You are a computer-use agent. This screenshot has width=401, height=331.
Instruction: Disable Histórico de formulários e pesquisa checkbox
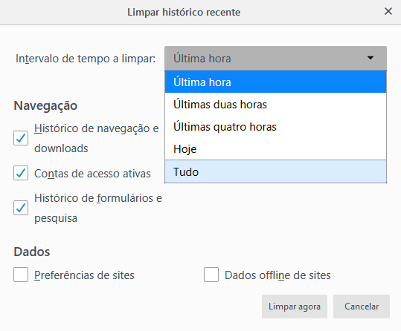pyautogui.click(x=21, y=208)
